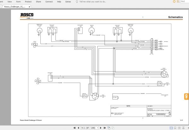Open the page number dropdown
The image size is (189, 130).
pos(98,128)
